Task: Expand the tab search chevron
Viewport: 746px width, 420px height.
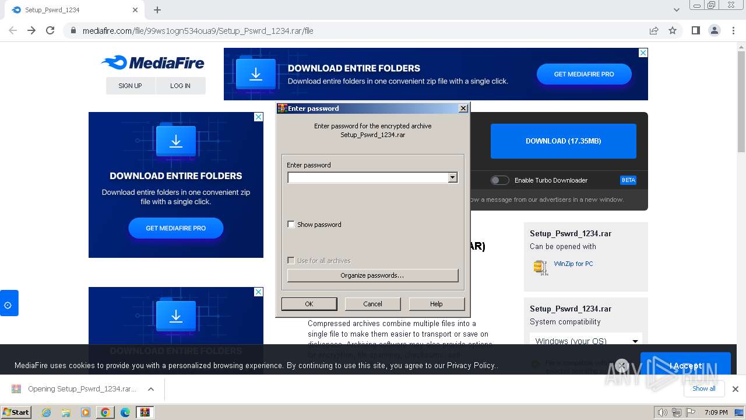Action: (x=676, y=10)
